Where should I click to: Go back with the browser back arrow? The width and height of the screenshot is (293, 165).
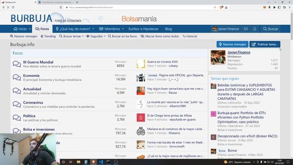pyautogui.click(x=3, y=7)
